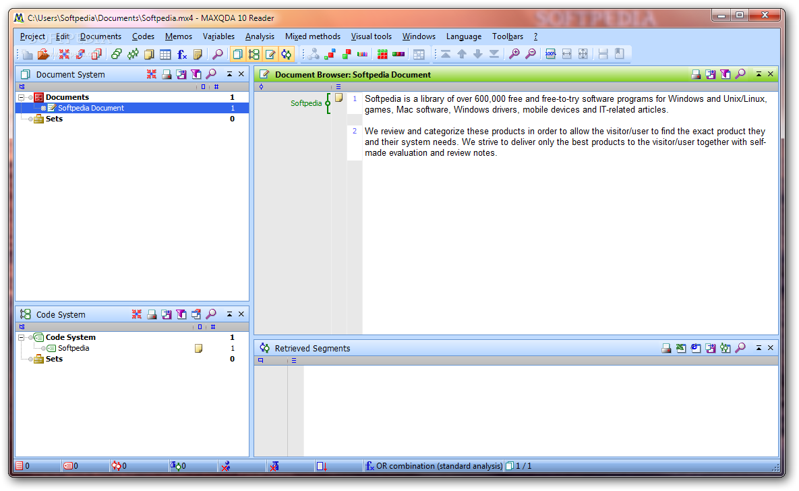
Task: Collapse the Document Browser panel with its arrow
Action: tap(759, 74)
